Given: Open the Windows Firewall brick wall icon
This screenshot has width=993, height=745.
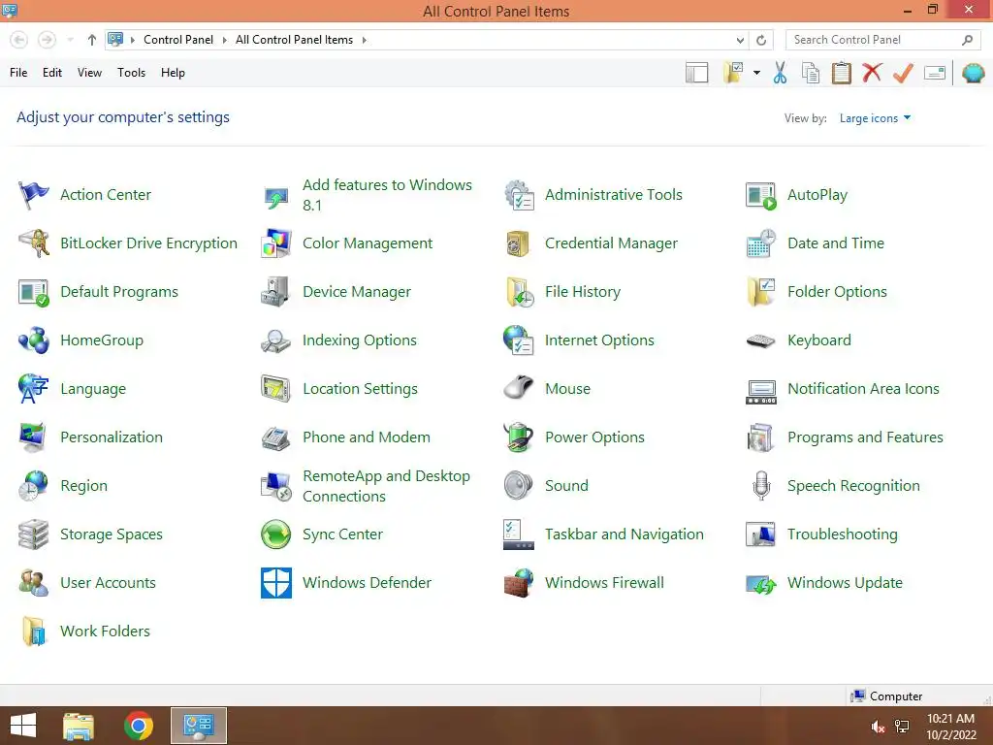Looking at the screenshot, I should [x=519, y=583].
